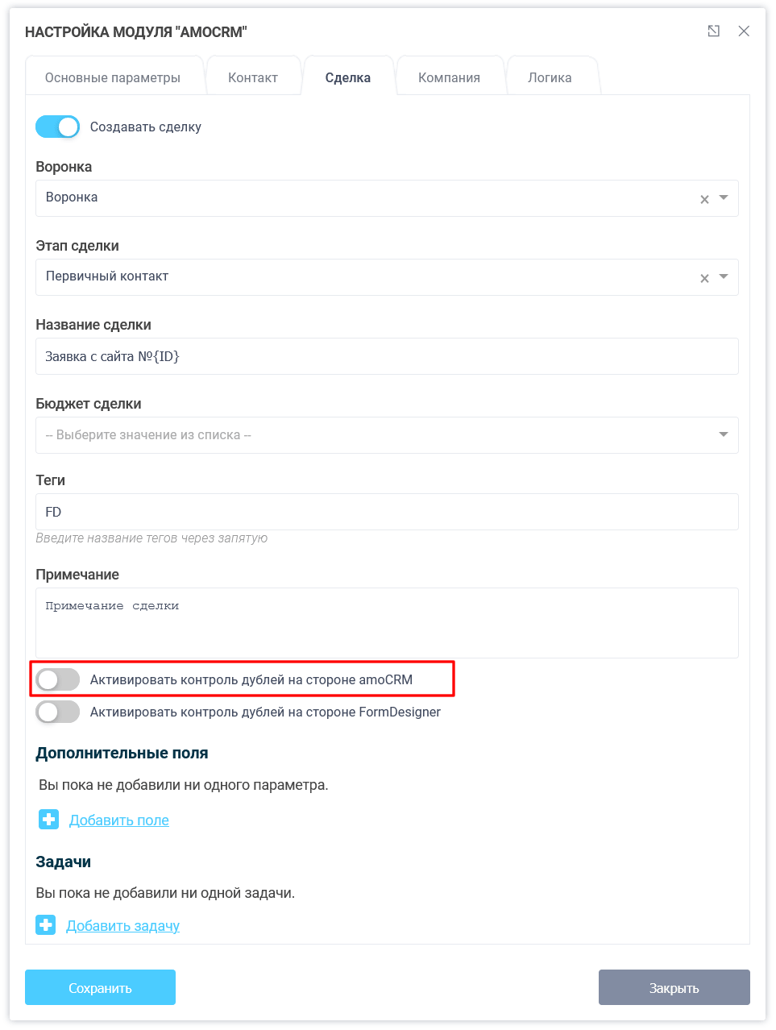Screen dimensions: 776x1030
Task: Clear the Воронка selection with the X icon
Action: 704,199
